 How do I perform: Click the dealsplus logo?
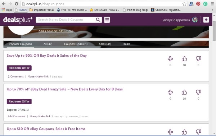(x=18, y=20)
